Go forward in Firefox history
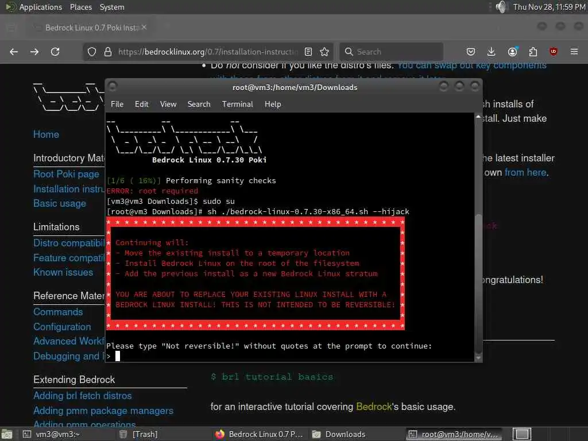The width and height of the screenshot is (588, 441). tap(34, 52)
